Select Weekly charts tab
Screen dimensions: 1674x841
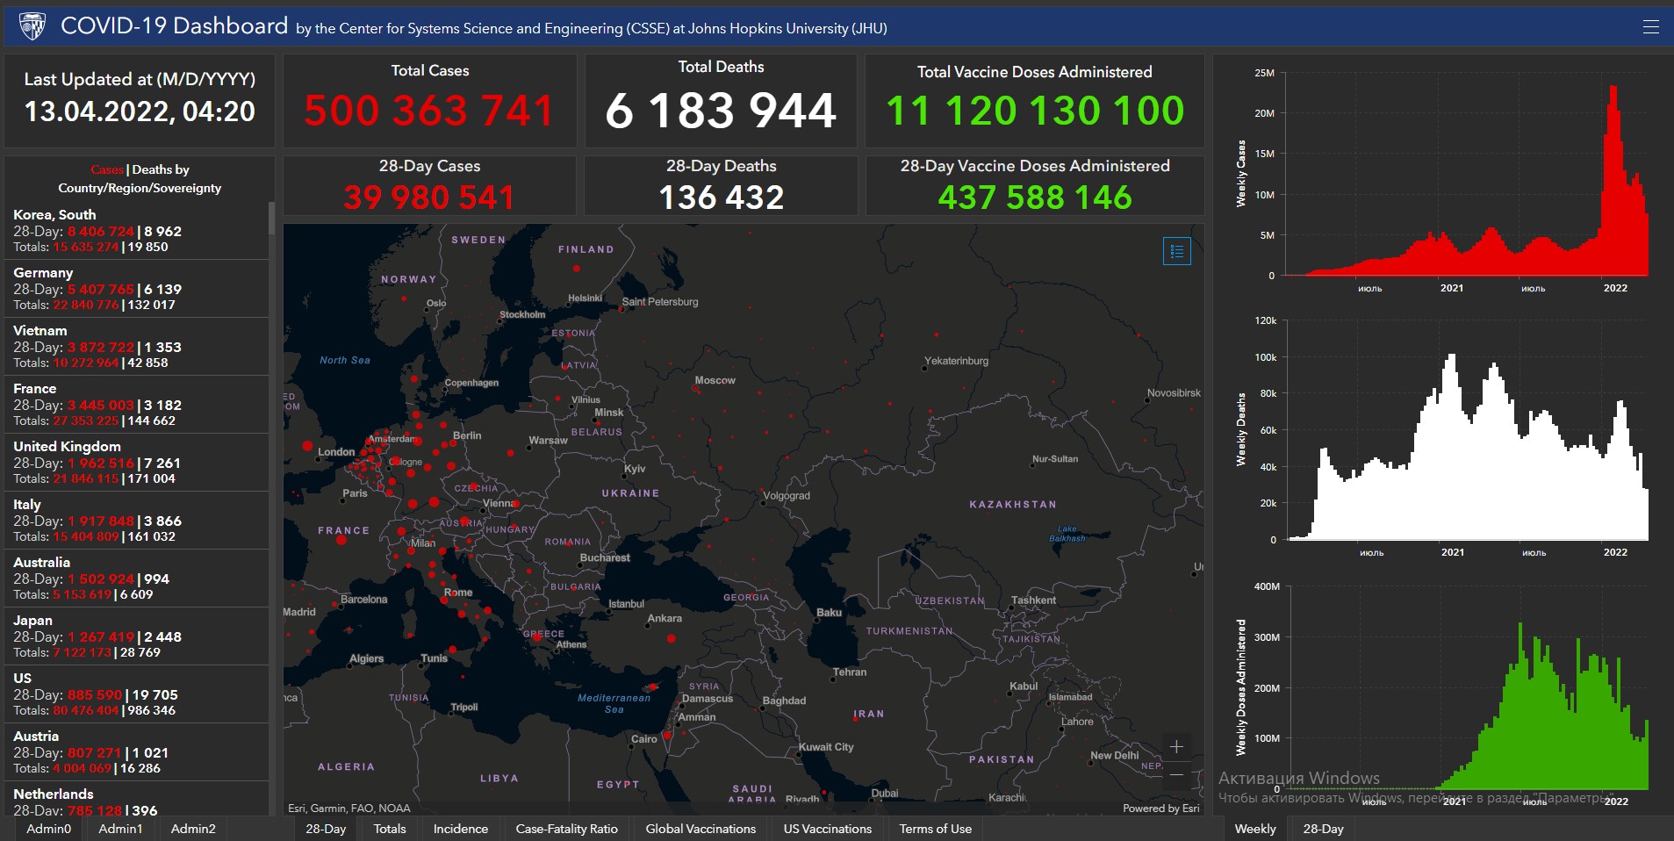point(1255,829)
